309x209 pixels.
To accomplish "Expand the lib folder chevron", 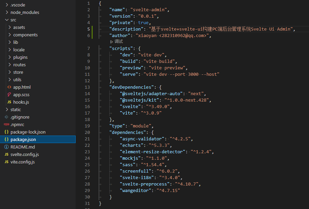I will pos(10,42).
